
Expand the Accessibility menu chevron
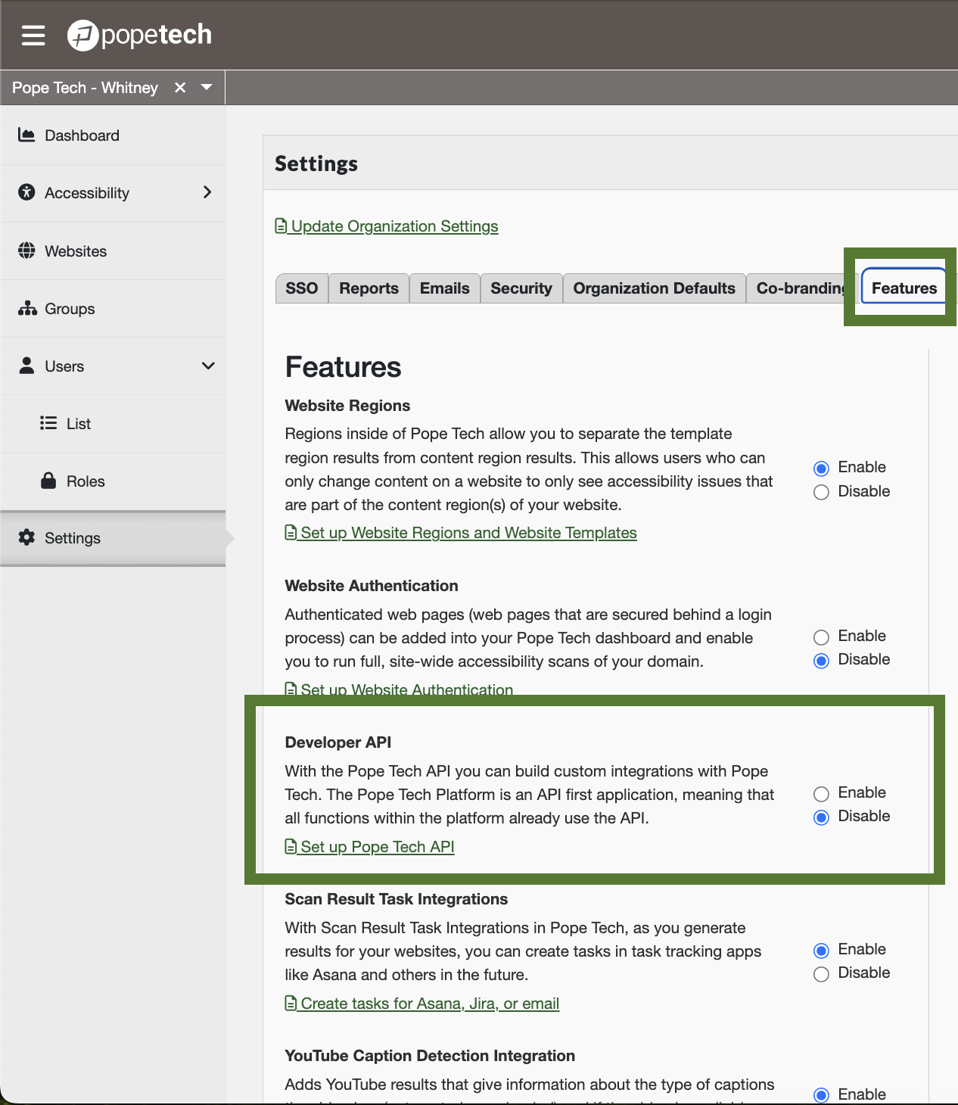coord(207,192)
